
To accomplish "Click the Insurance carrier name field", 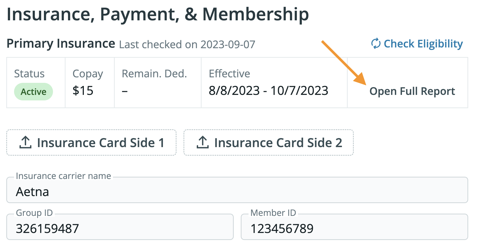I will [237, 192].
